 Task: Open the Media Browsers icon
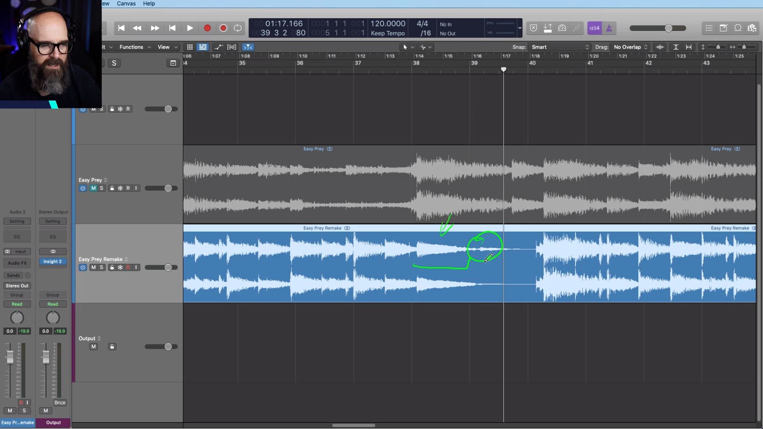coord(752,28)
